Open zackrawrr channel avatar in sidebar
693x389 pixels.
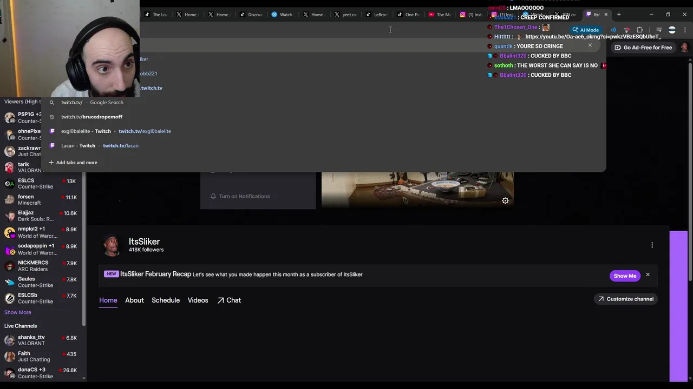10,151
